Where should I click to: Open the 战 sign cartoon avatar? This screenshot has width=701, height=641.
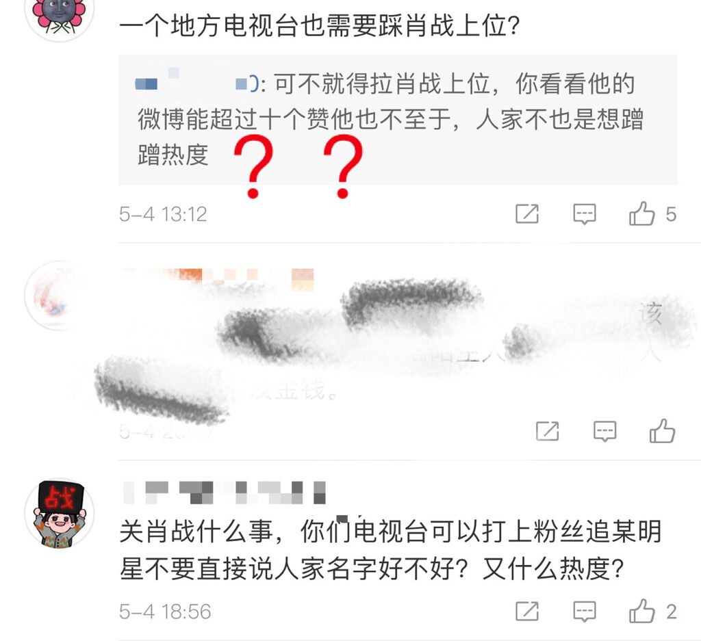60,514
